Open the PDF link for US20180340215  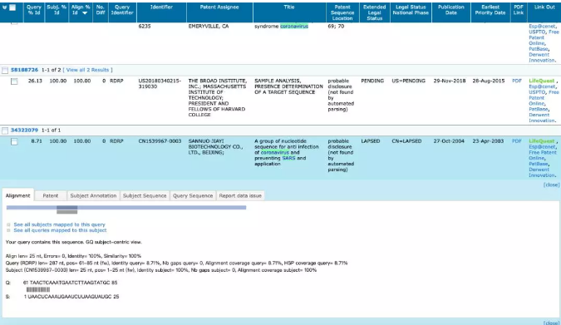(x=517, y=81)
